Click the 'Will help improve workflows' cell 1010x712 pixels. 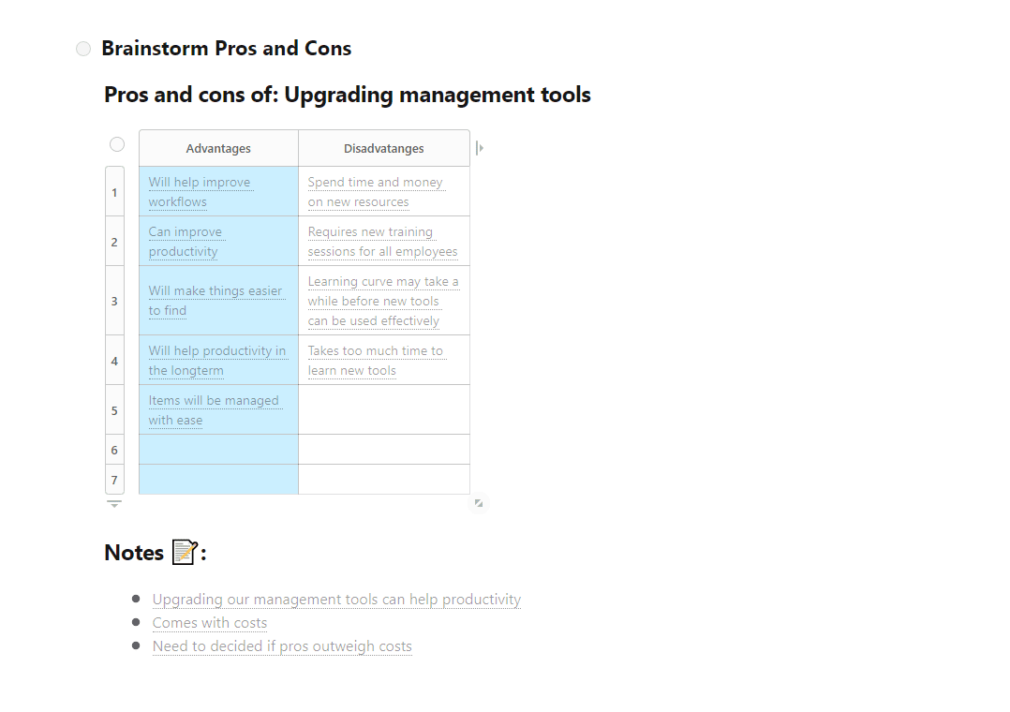pyautogui.click(x=218, y=191)
